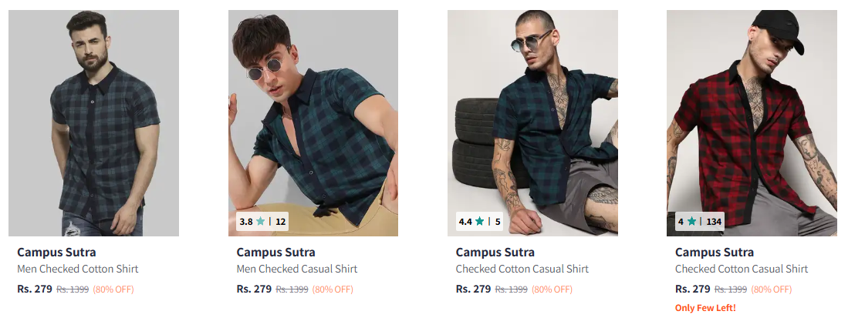Click the Only Few Left! label

click(705, 308)
